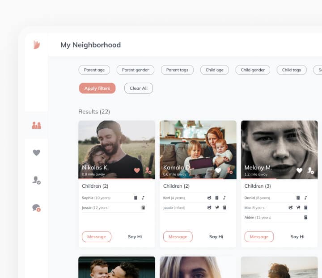Click book icon in Jacob row
This screenshot has width=322, height=278.
pyautogui.click(x=225, y=207)
